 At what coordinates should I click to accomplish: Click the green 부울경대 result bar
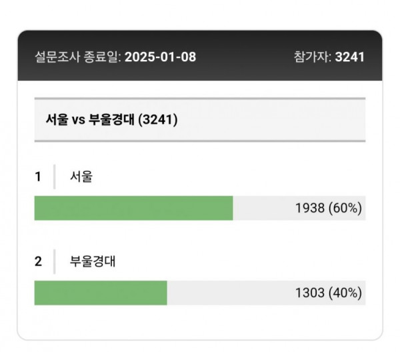point(101,293)
